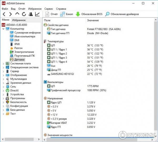Click the Портативный ПК laptop icon
The width and height of the screenshot is (158, 142).
click(x=12, y=56)
